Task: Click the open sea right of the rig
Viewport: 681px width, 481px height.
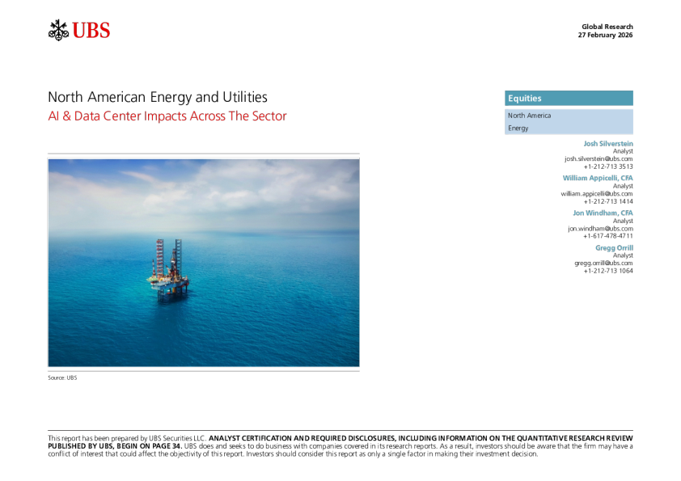Action: (275, 283)
